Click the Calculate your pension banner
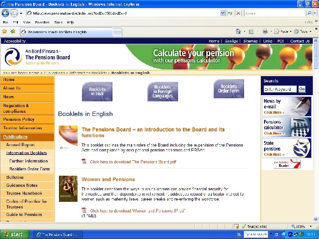319x239 pixels. click(x=219, y=57)
